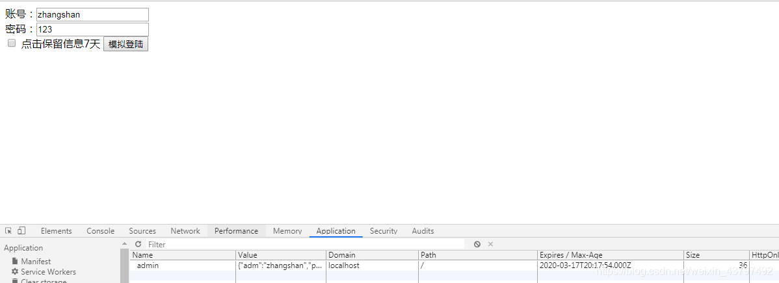Switch to the Console tab
The width and height of the screenshot is (779, 283).
point(100,231)
